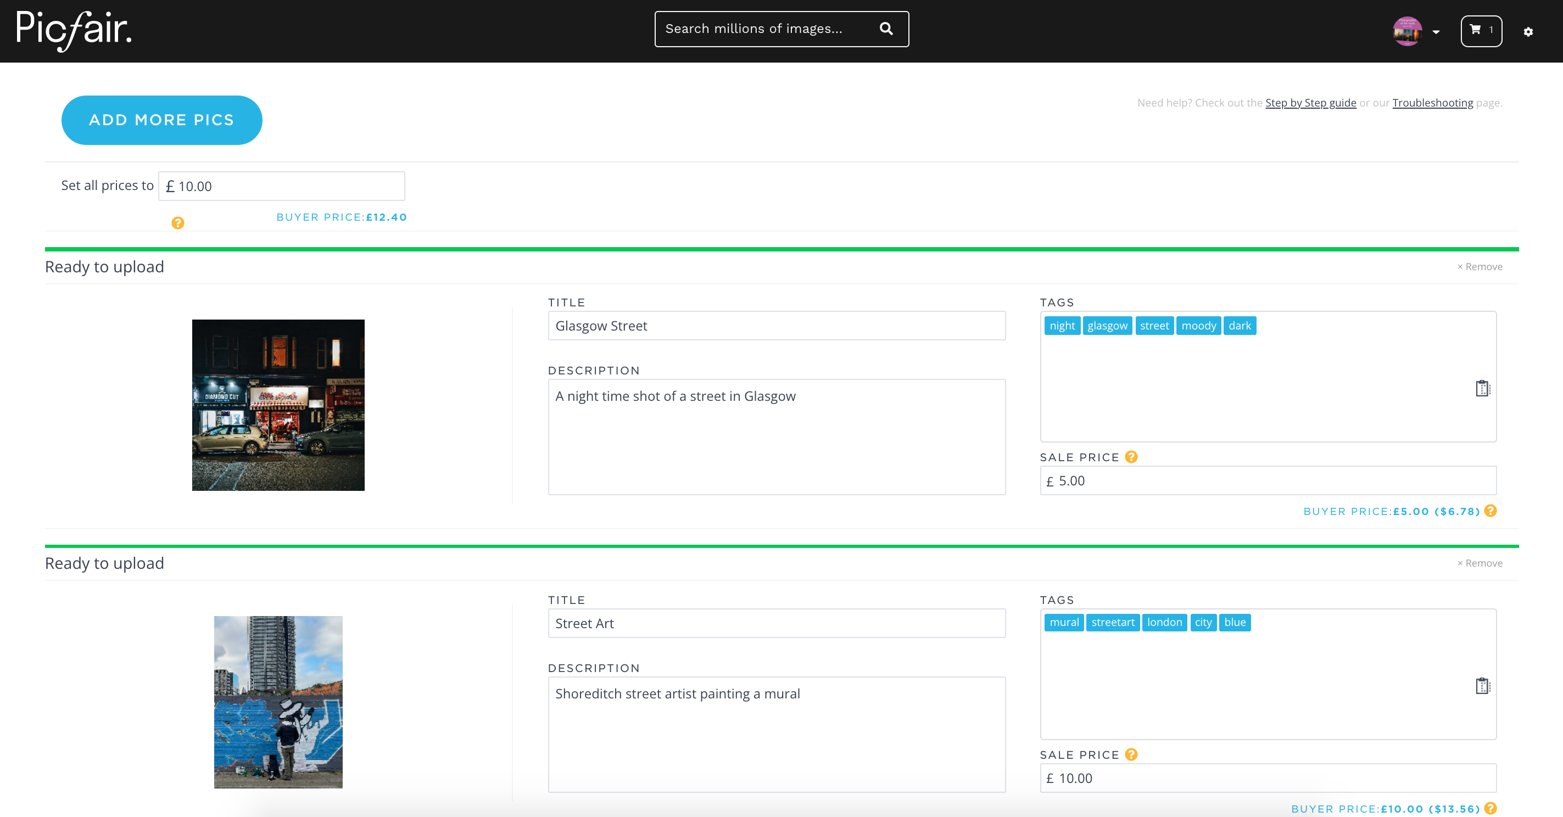Click the Glasgow night street thumbnail

click(278, 405)
